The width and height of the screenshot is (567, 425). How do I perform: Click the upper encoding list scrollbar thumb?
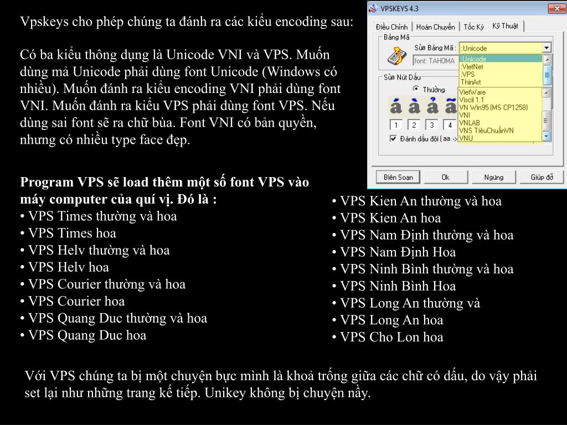(x=547, y=75)
